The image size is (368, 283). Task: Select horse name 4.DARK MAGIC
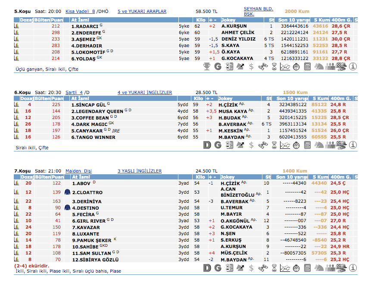[x=90, y=124]
